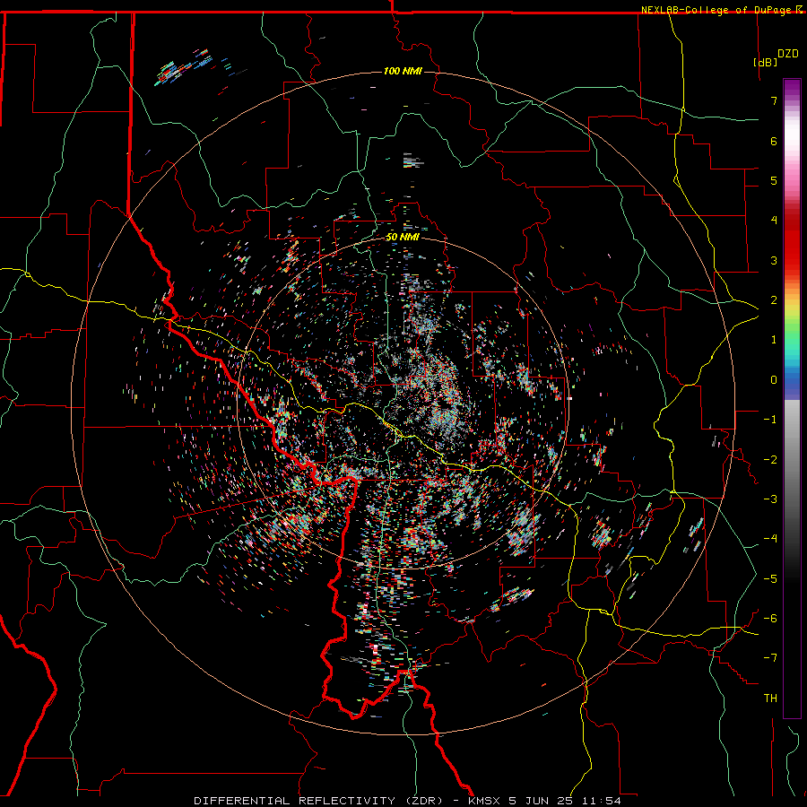Click the KMSX station identifier

pos(485,801)
